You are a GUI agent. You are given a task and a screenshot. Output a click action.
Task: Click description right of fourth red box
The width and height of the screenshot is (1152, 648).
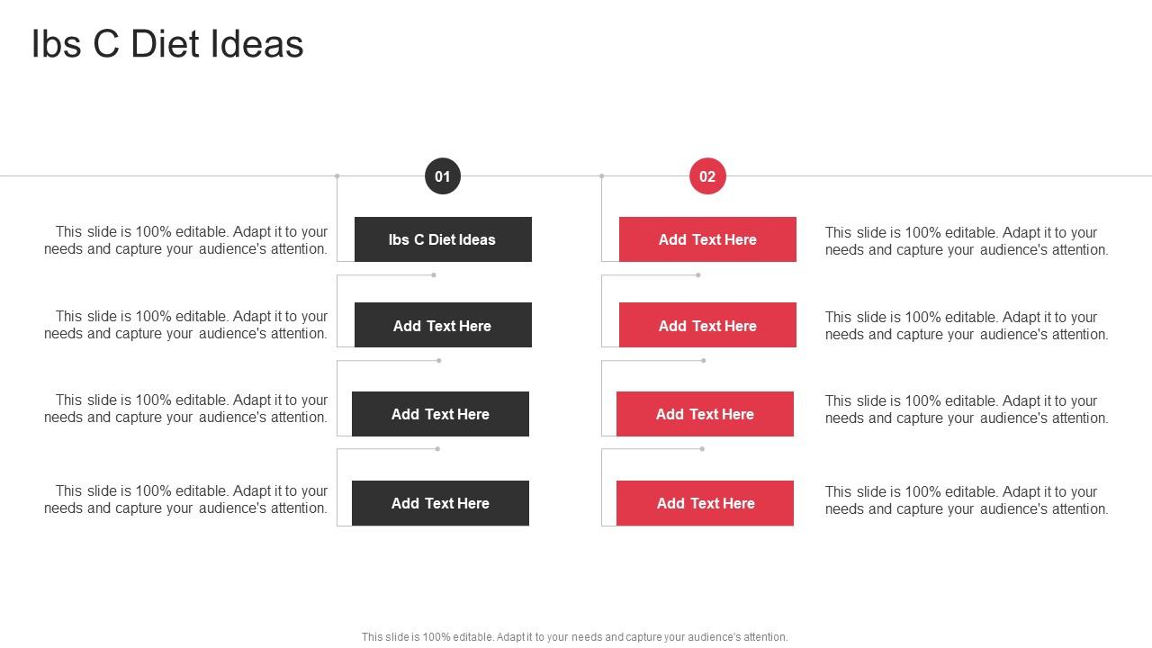967,500
